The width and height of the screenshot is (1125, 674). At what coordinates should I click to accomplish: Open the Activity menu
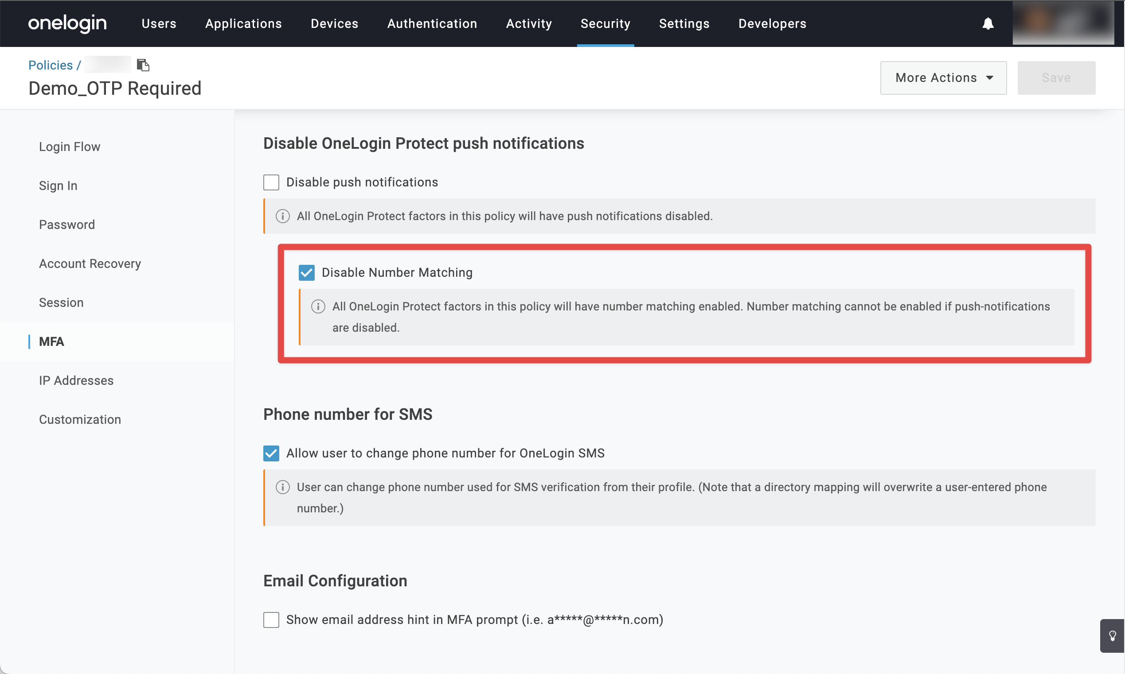(x=529, y=23)
